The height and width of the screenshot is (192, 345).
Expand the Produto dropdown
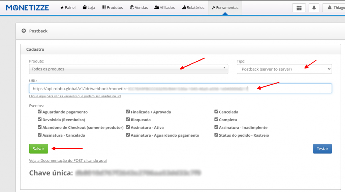coord(128,69)
